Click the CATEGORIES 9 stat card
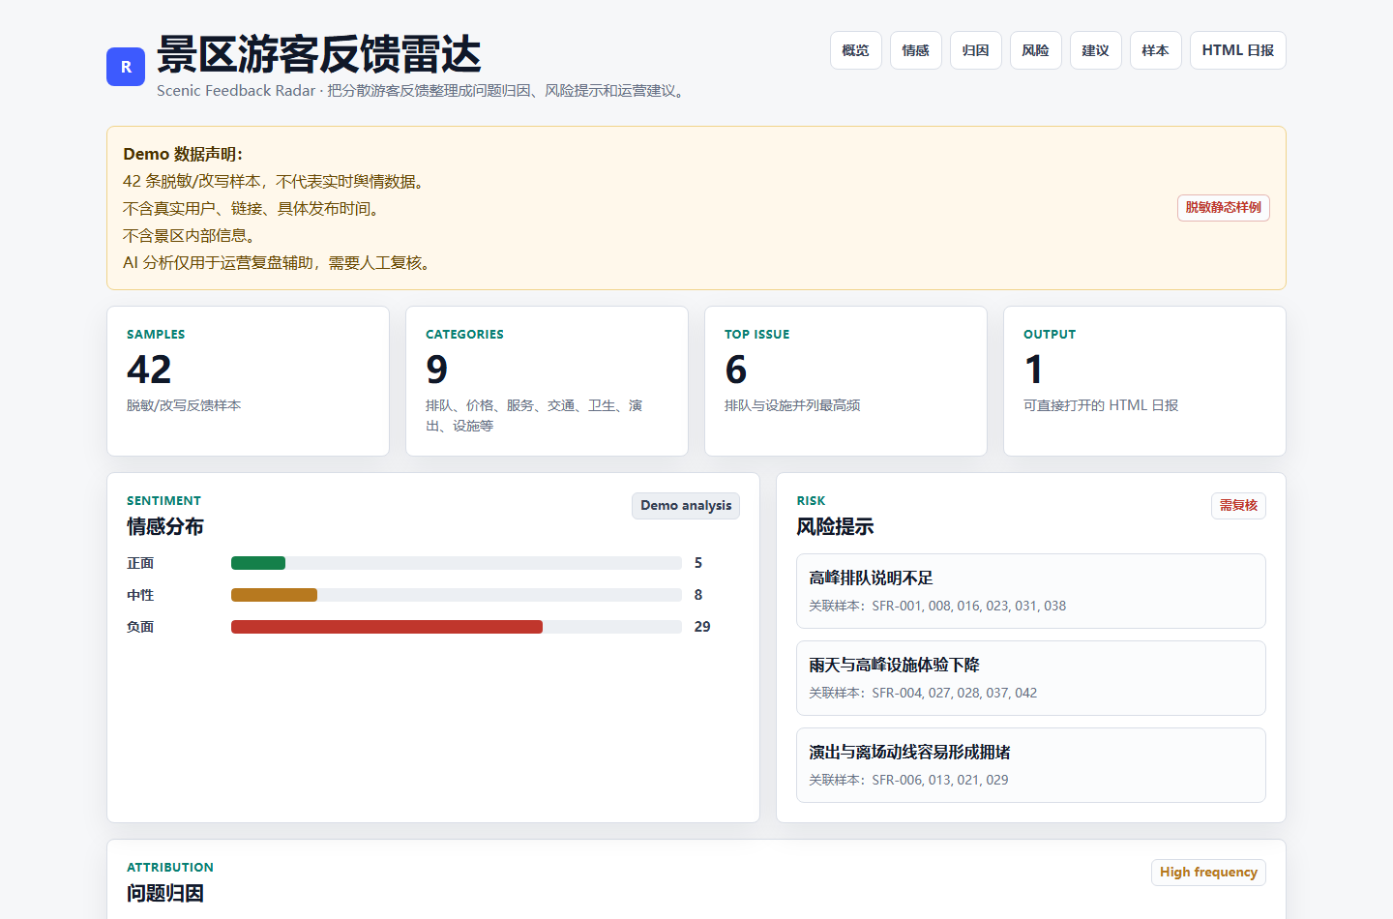 click(547, 381)
